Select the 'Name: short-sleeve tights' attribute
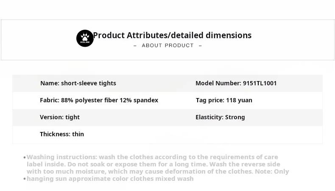 tap(78, 83)
